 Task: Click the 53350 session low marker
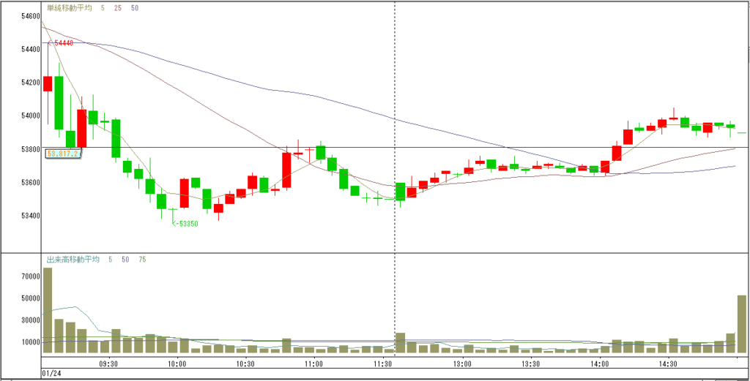(x=185, y=223)
